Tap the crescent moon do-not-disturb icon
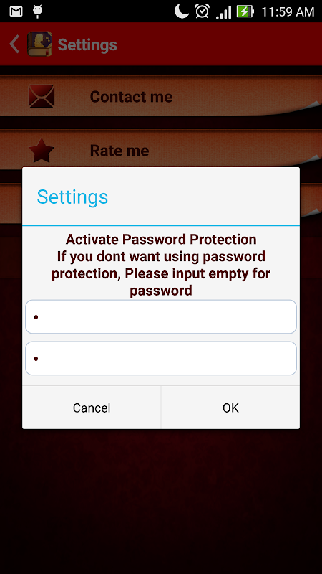The height and width of the screenshot is (574, 322). tap(182, 11)
